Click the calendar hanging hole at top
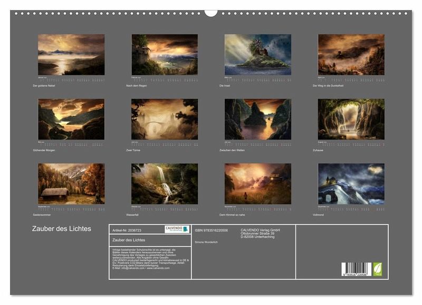 click(x=211, y=12)
